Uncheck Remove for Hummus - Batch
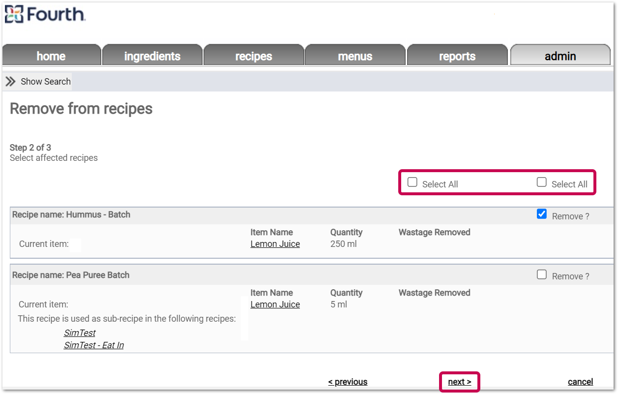Image resolution: width=618 pixels, height=394 pixels. tap(542, 214)
